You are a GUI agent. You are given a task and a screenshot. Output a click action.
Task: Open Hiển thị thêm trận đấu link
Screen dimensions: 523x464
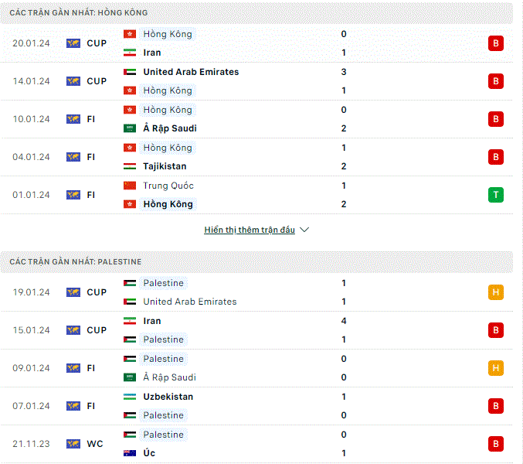point(250,230)
